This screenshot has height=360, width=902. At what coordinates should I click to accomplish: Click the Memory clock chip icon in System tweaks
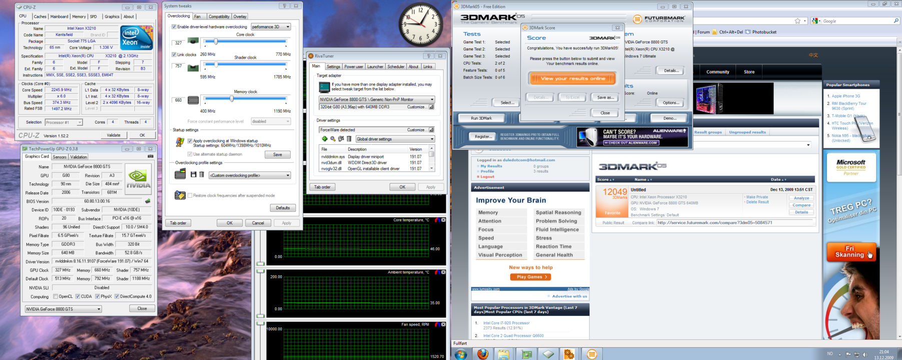click(x=193, y=100)
